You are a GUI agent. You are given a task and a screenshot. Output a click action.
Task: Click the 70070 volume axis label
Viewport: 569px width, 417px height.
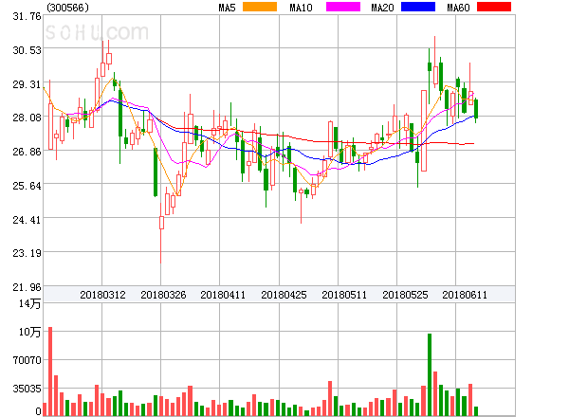[x=27, y=360]
